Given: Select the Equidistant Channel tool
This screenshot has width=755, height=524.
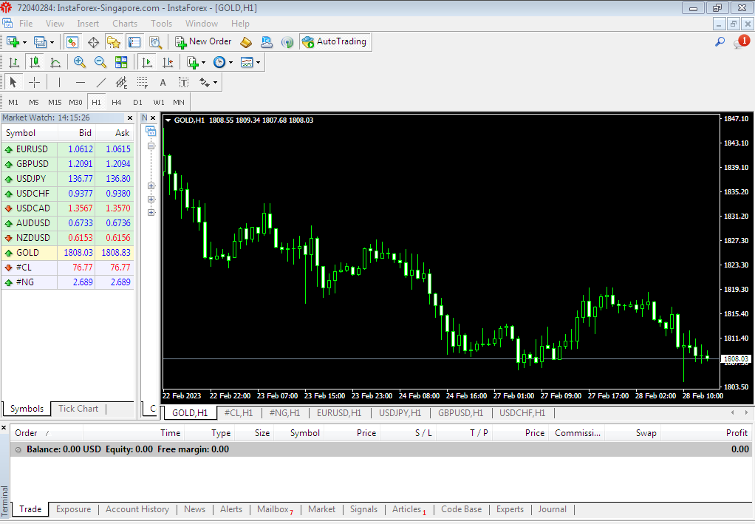Looking at the screenshot, I should (121, 82).
